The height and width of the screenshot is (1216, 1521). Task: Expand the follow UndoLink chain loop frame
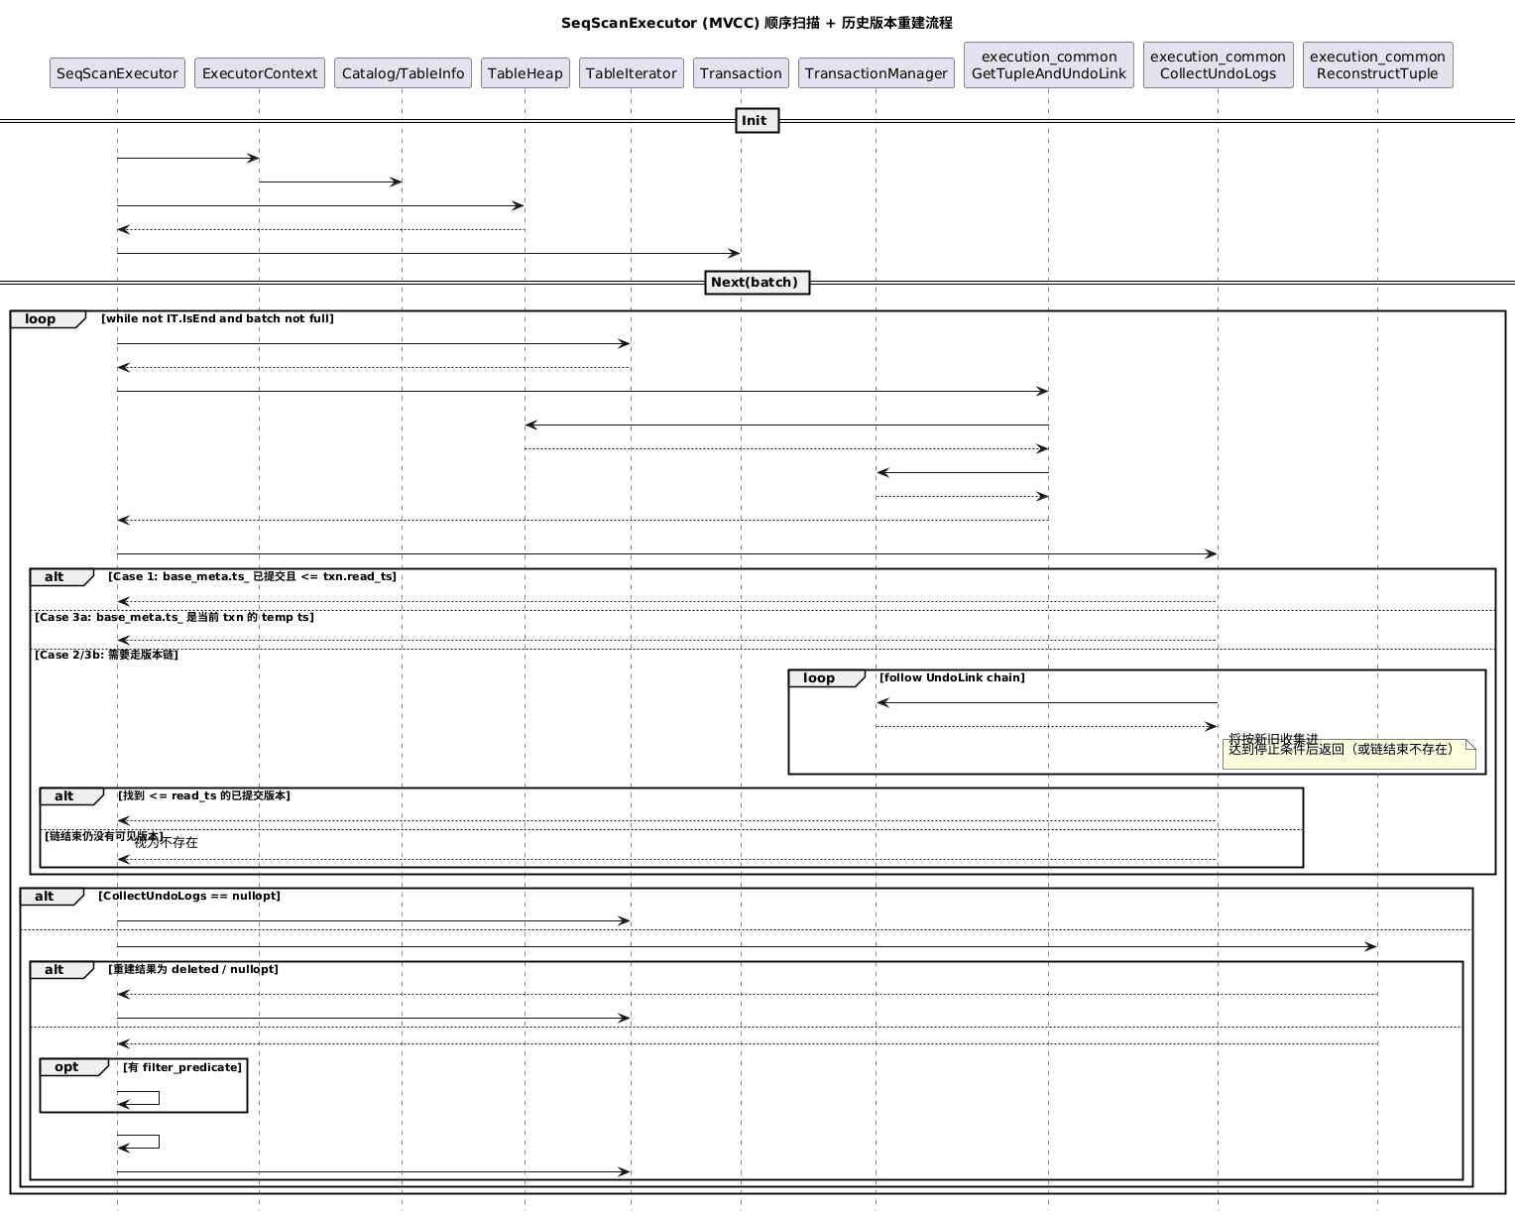[824, 677]
